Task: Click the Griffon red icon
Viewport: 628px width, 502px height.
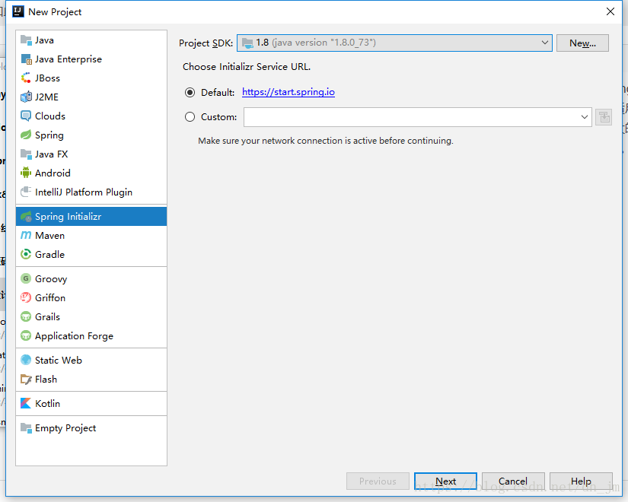Action: tap(26, 298)
